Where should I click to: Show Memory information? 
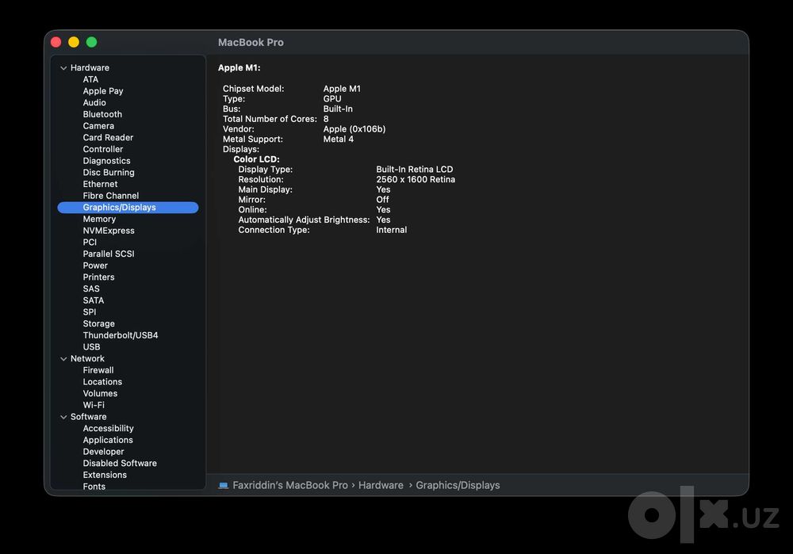[100, 219]
